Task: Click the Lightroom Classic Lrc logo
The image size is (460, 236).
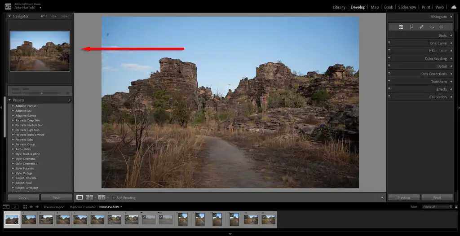Action: coord(8,6)
